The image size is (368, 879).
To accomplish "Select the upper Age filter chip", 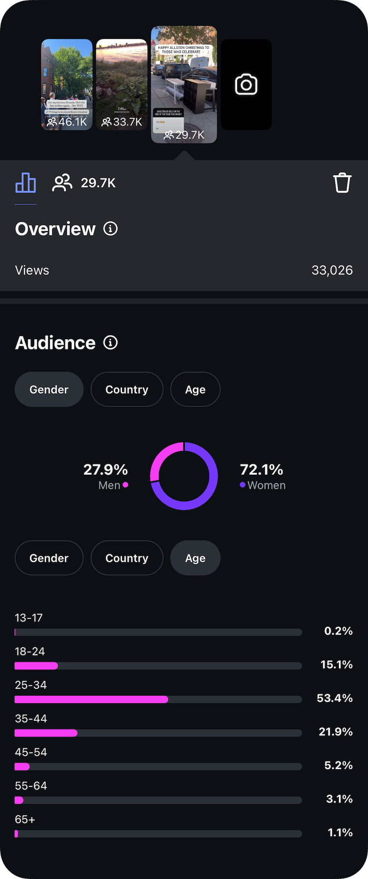I will click(195, 389).
